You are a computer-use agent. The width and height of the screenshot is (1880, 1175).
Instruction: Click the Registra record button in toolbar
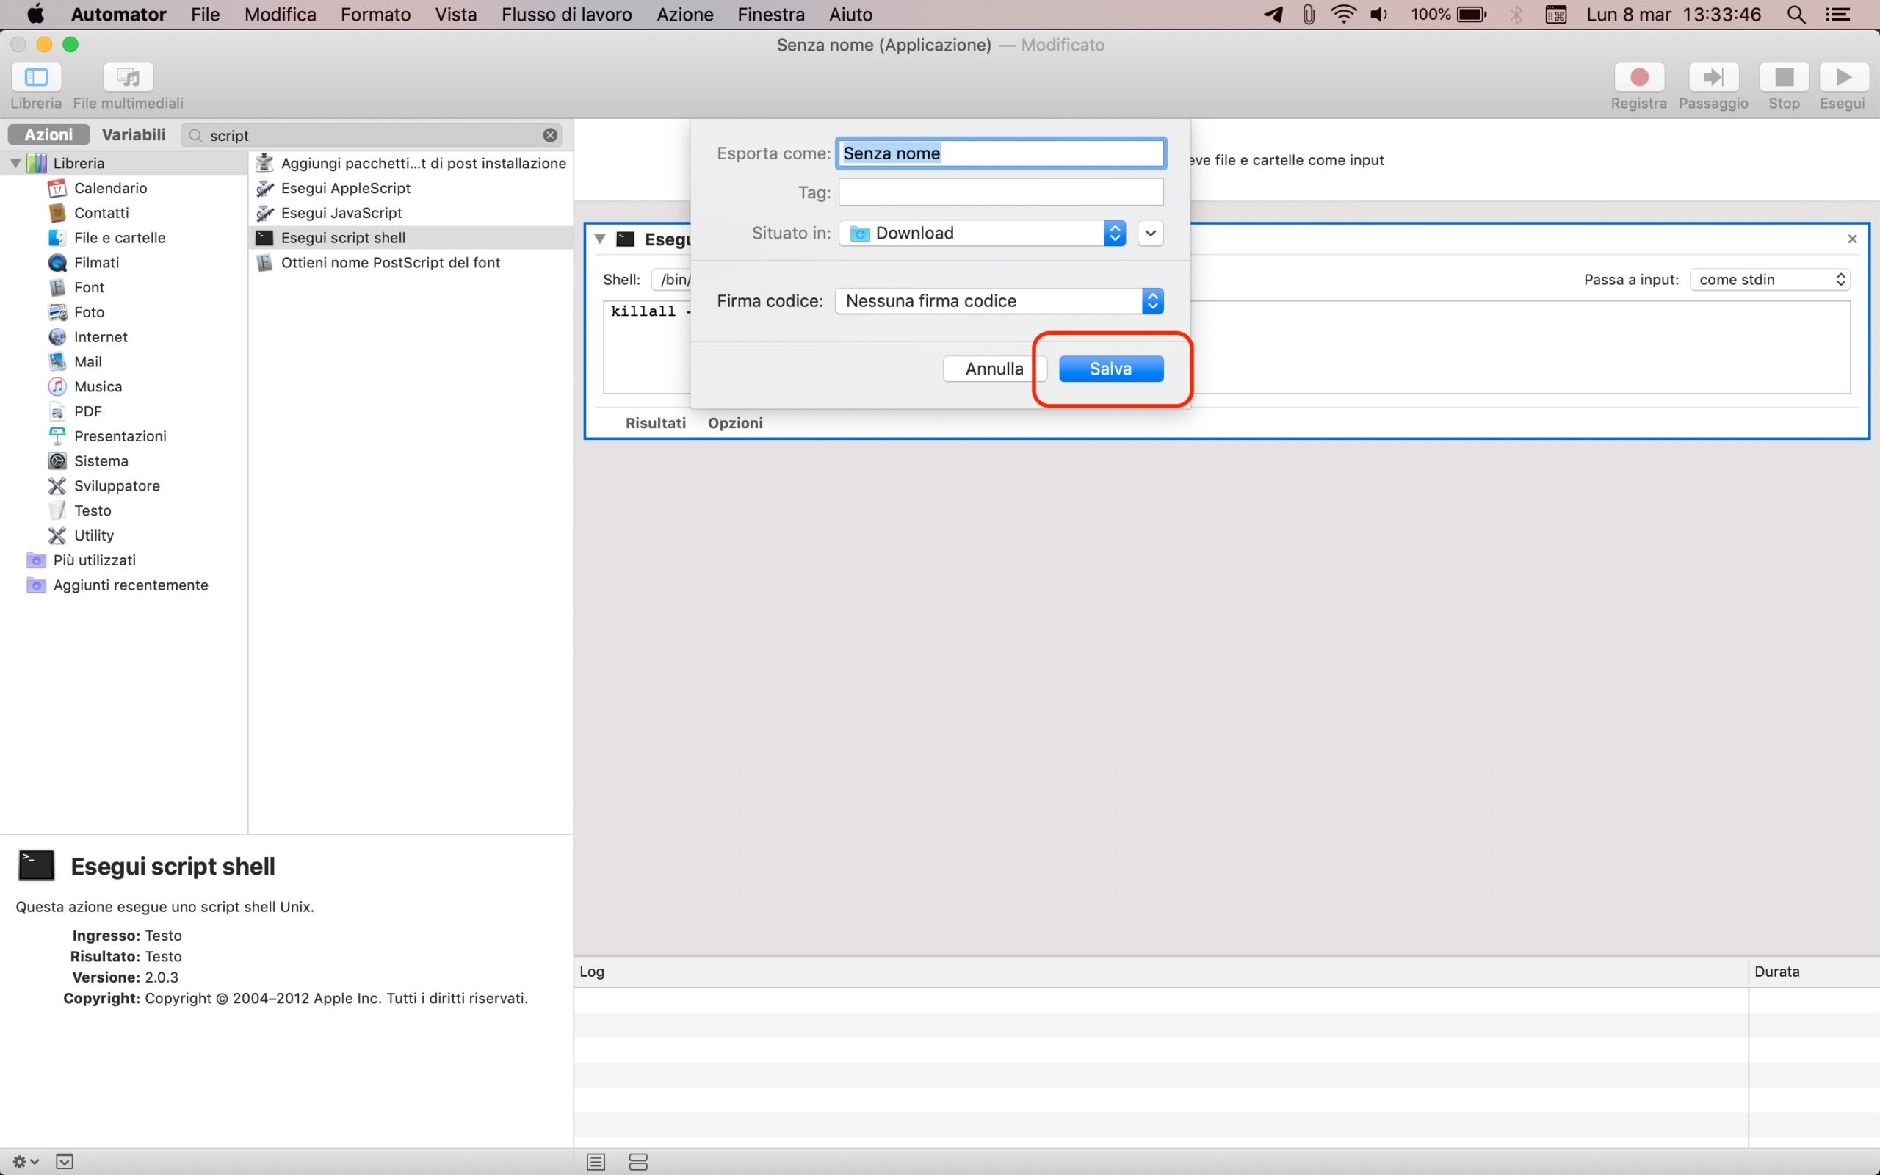pyautogui.click(x=1638, y=77)
